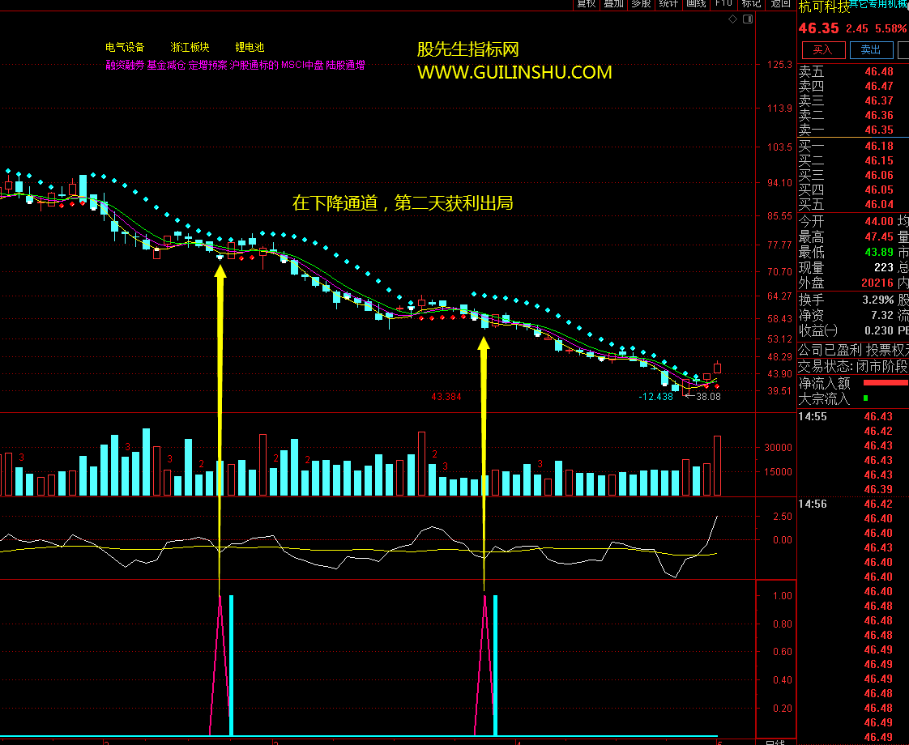Viewport: 909px width, 745px height.
Task: Click the 今开 value 44.00
Action: pyautogui.click(x=879, y=221)
